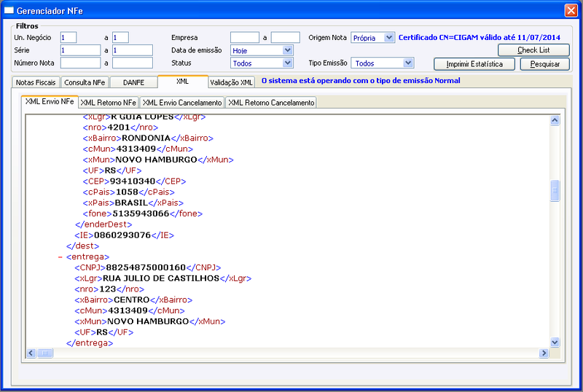Open XML Retorno Cancelamento sub-tab
This screenshot has width=583, height=392.
click(x=271, y=102)
